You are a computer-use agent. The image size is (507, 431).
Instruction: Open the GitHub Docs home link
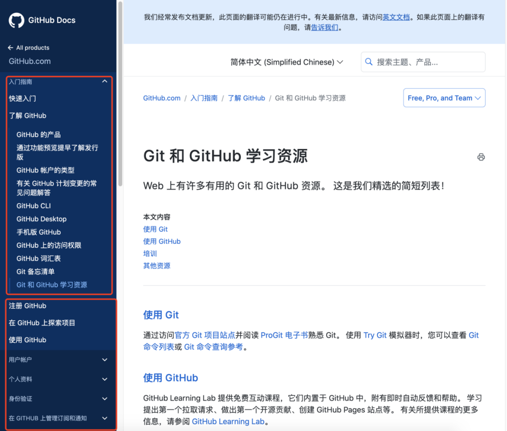[x=52, y=20]
